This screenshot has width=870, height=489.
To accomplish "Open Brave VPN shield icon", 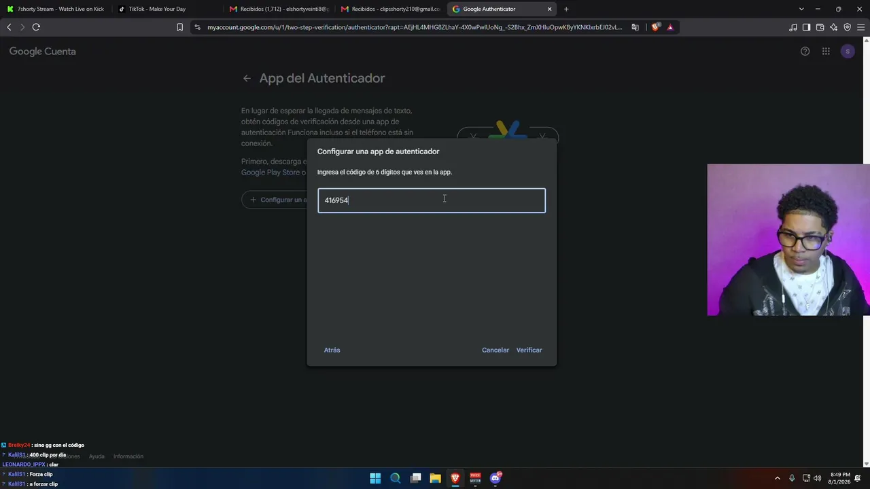I will [847, 27].
